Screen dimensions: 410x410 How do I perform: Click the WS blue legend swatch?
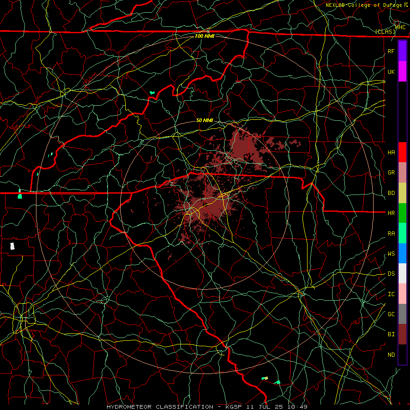(402, 253)
